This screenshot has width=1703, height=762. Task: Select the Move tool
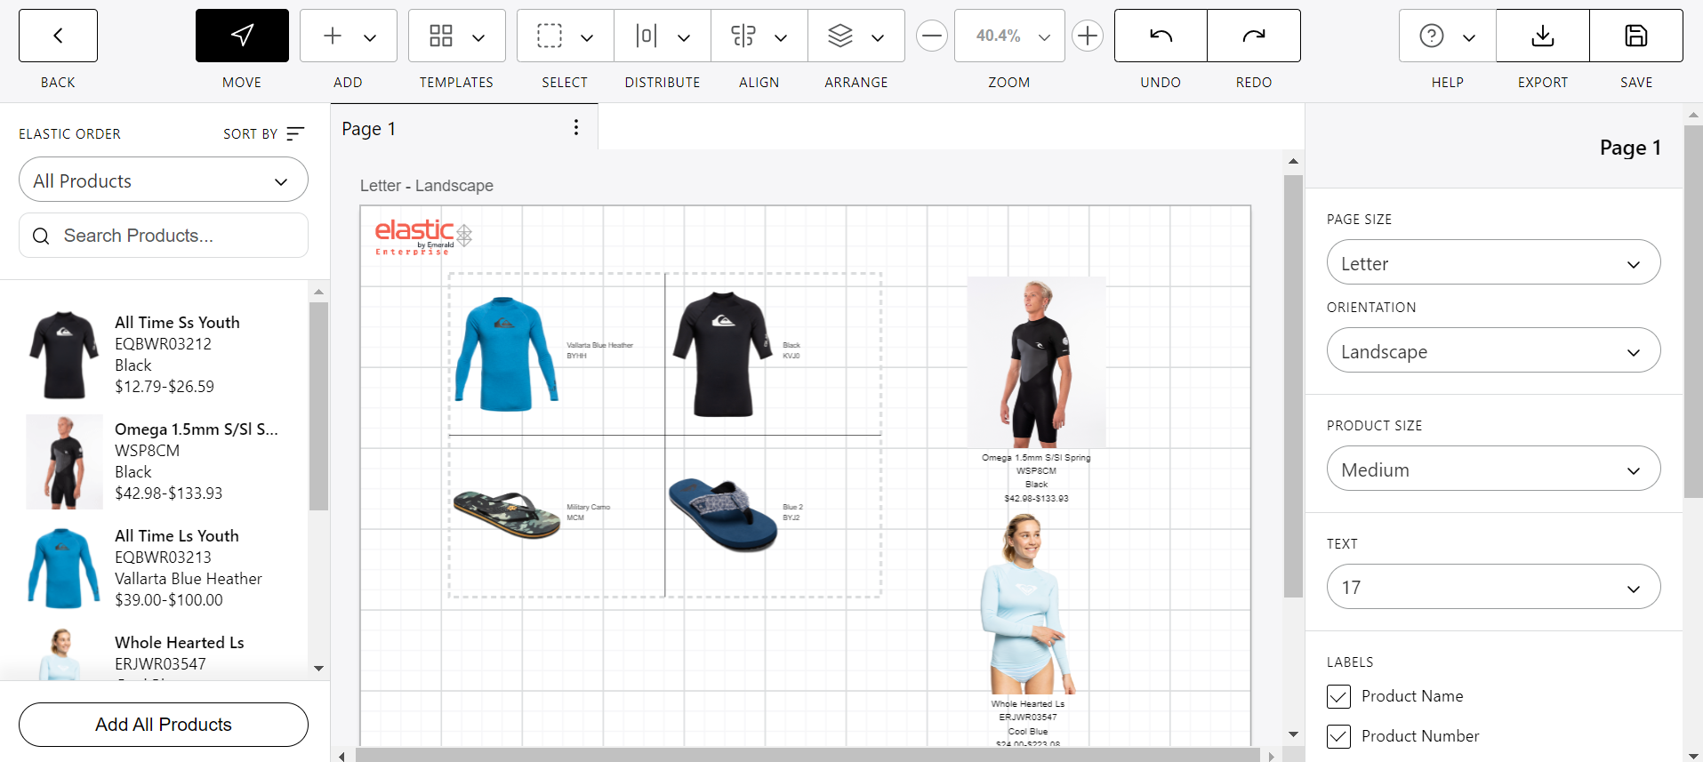click(x=242, y=36)
